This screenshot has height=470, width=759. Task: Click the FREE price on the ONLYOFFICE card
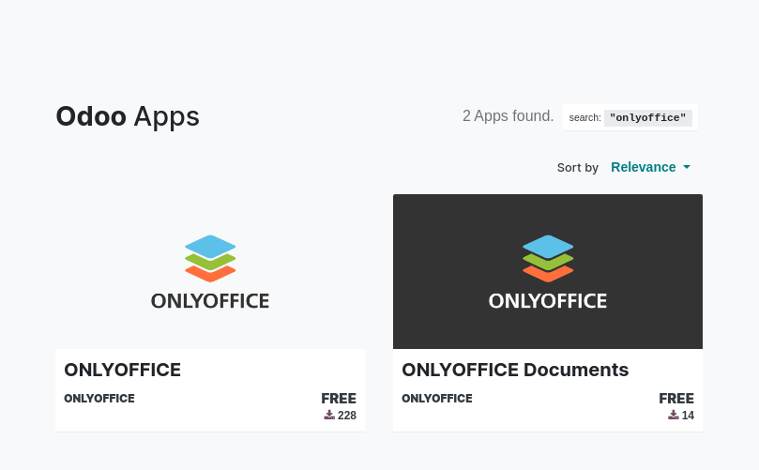339,399
